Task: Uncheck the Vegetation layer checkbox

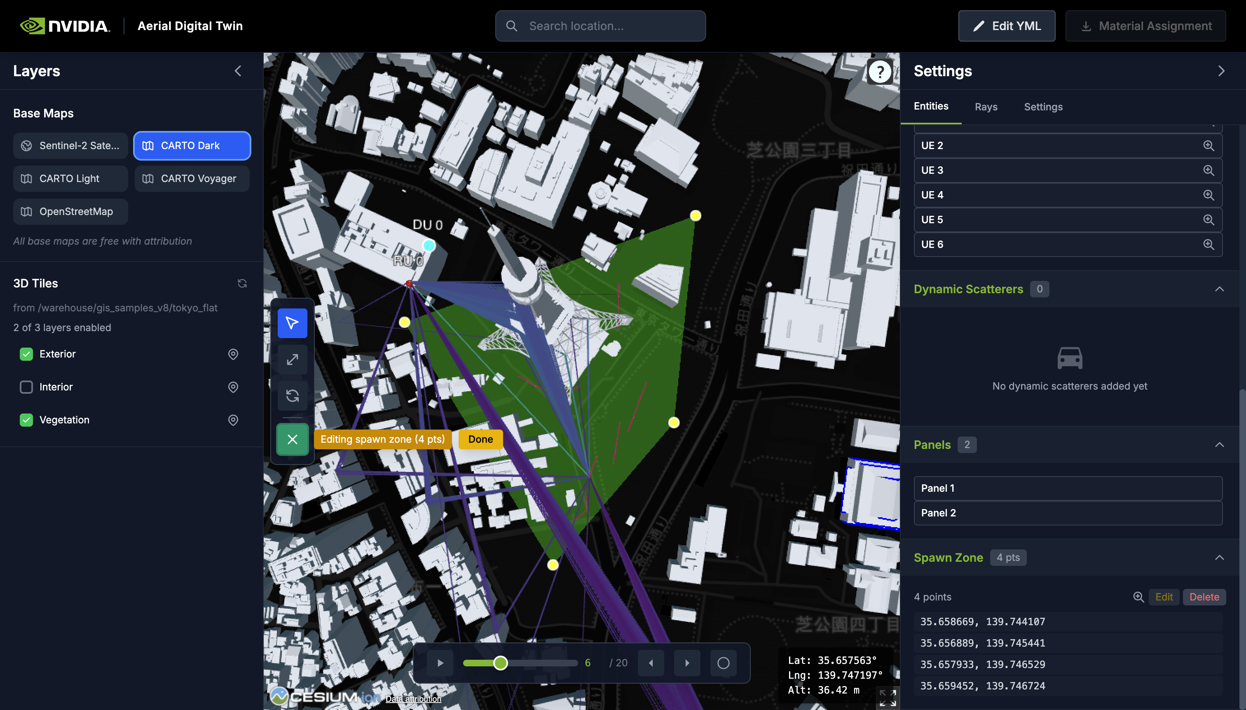Action: click(x=26, y=420)
